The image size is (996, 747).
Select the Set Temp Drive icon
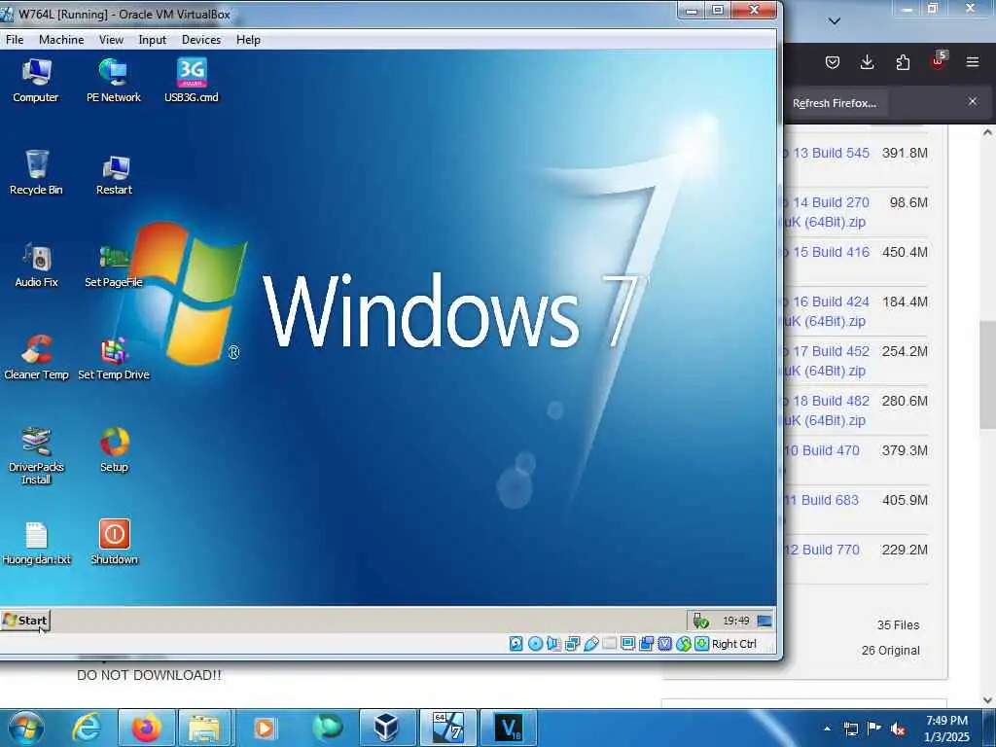[114, 359]
